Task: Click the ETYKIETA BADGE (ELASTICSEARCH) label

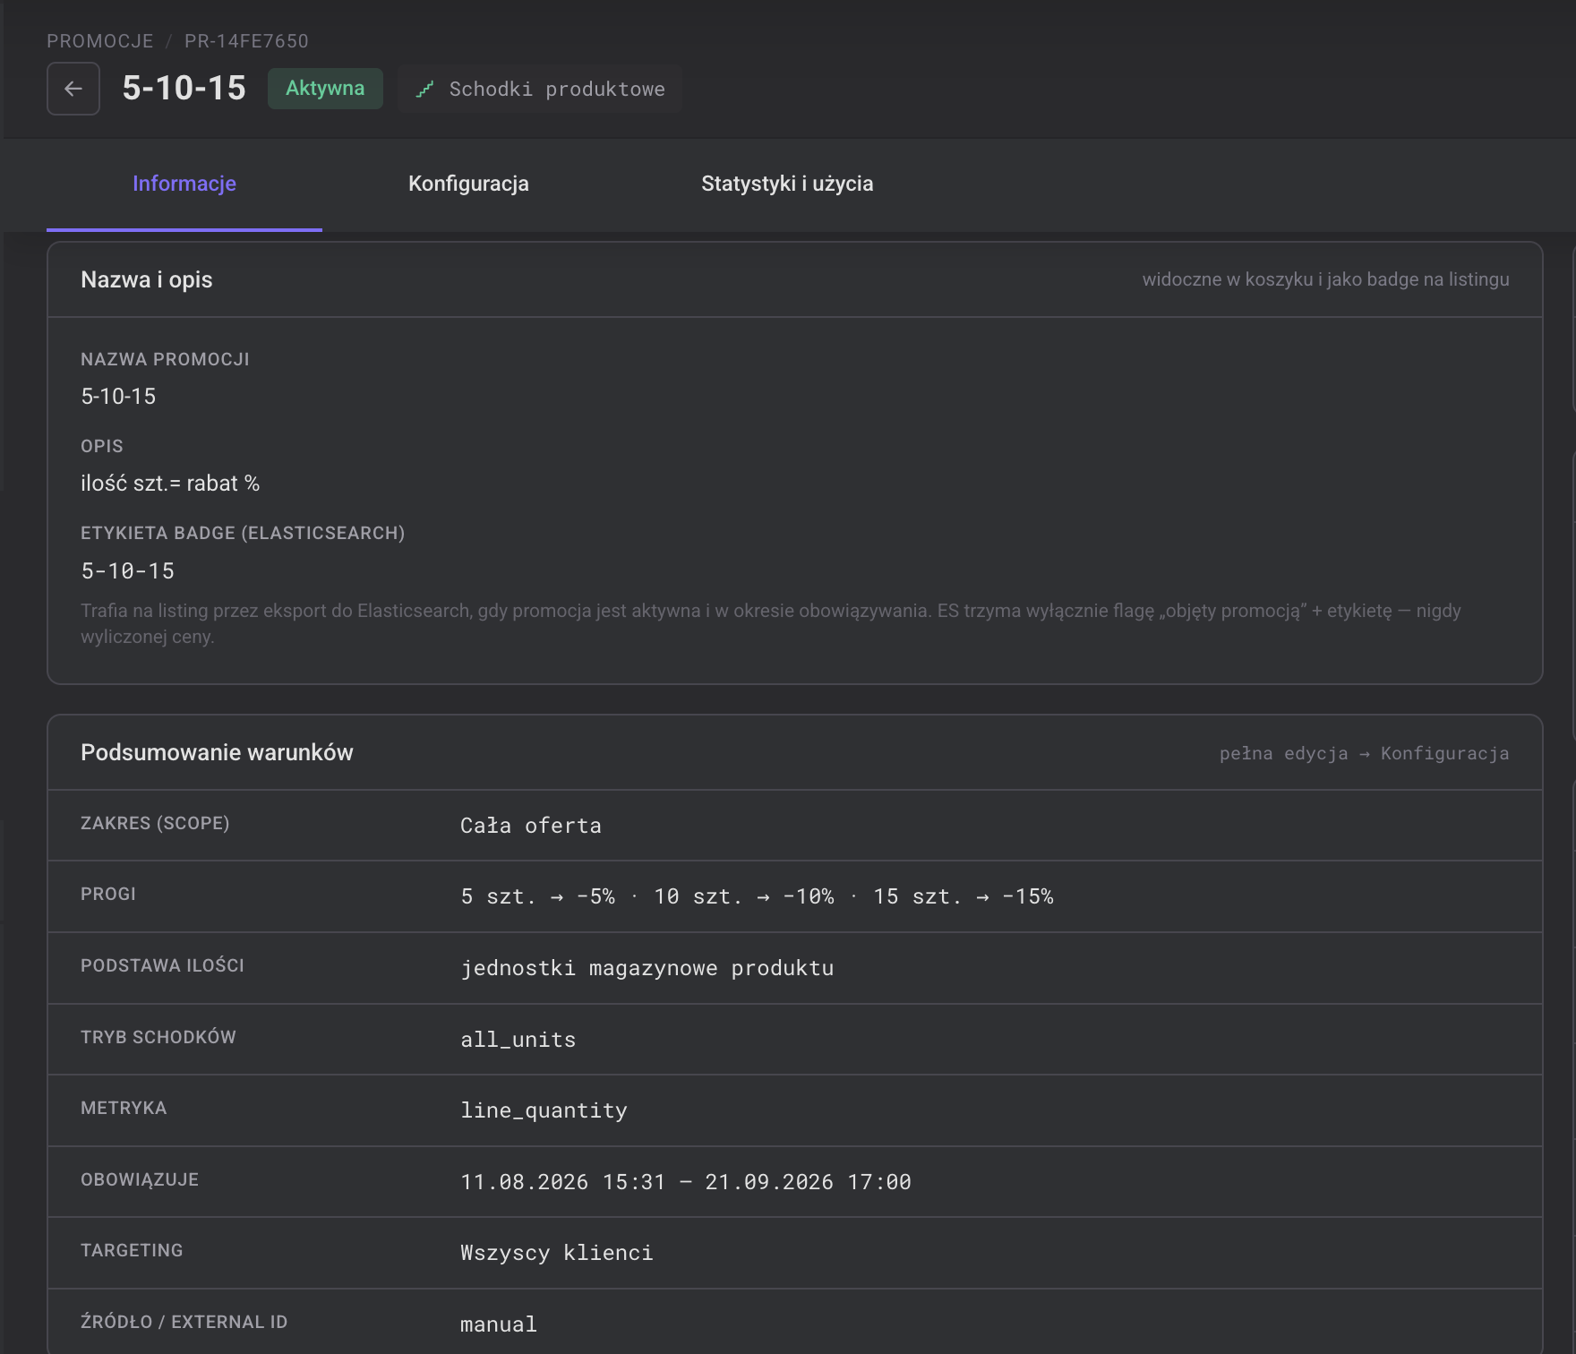Action: (x=243, y=533)
